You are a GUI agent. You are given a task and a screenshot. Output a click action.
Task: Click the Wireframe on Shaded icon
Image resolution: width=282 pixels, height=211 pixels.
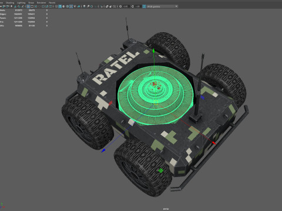pos(67,6)
